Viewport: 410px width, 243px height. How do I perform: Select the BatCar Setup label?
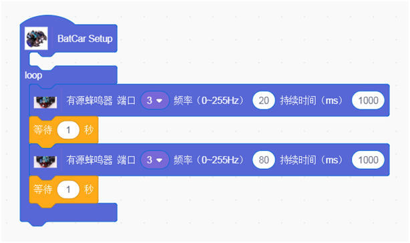(x=85, y=39)
